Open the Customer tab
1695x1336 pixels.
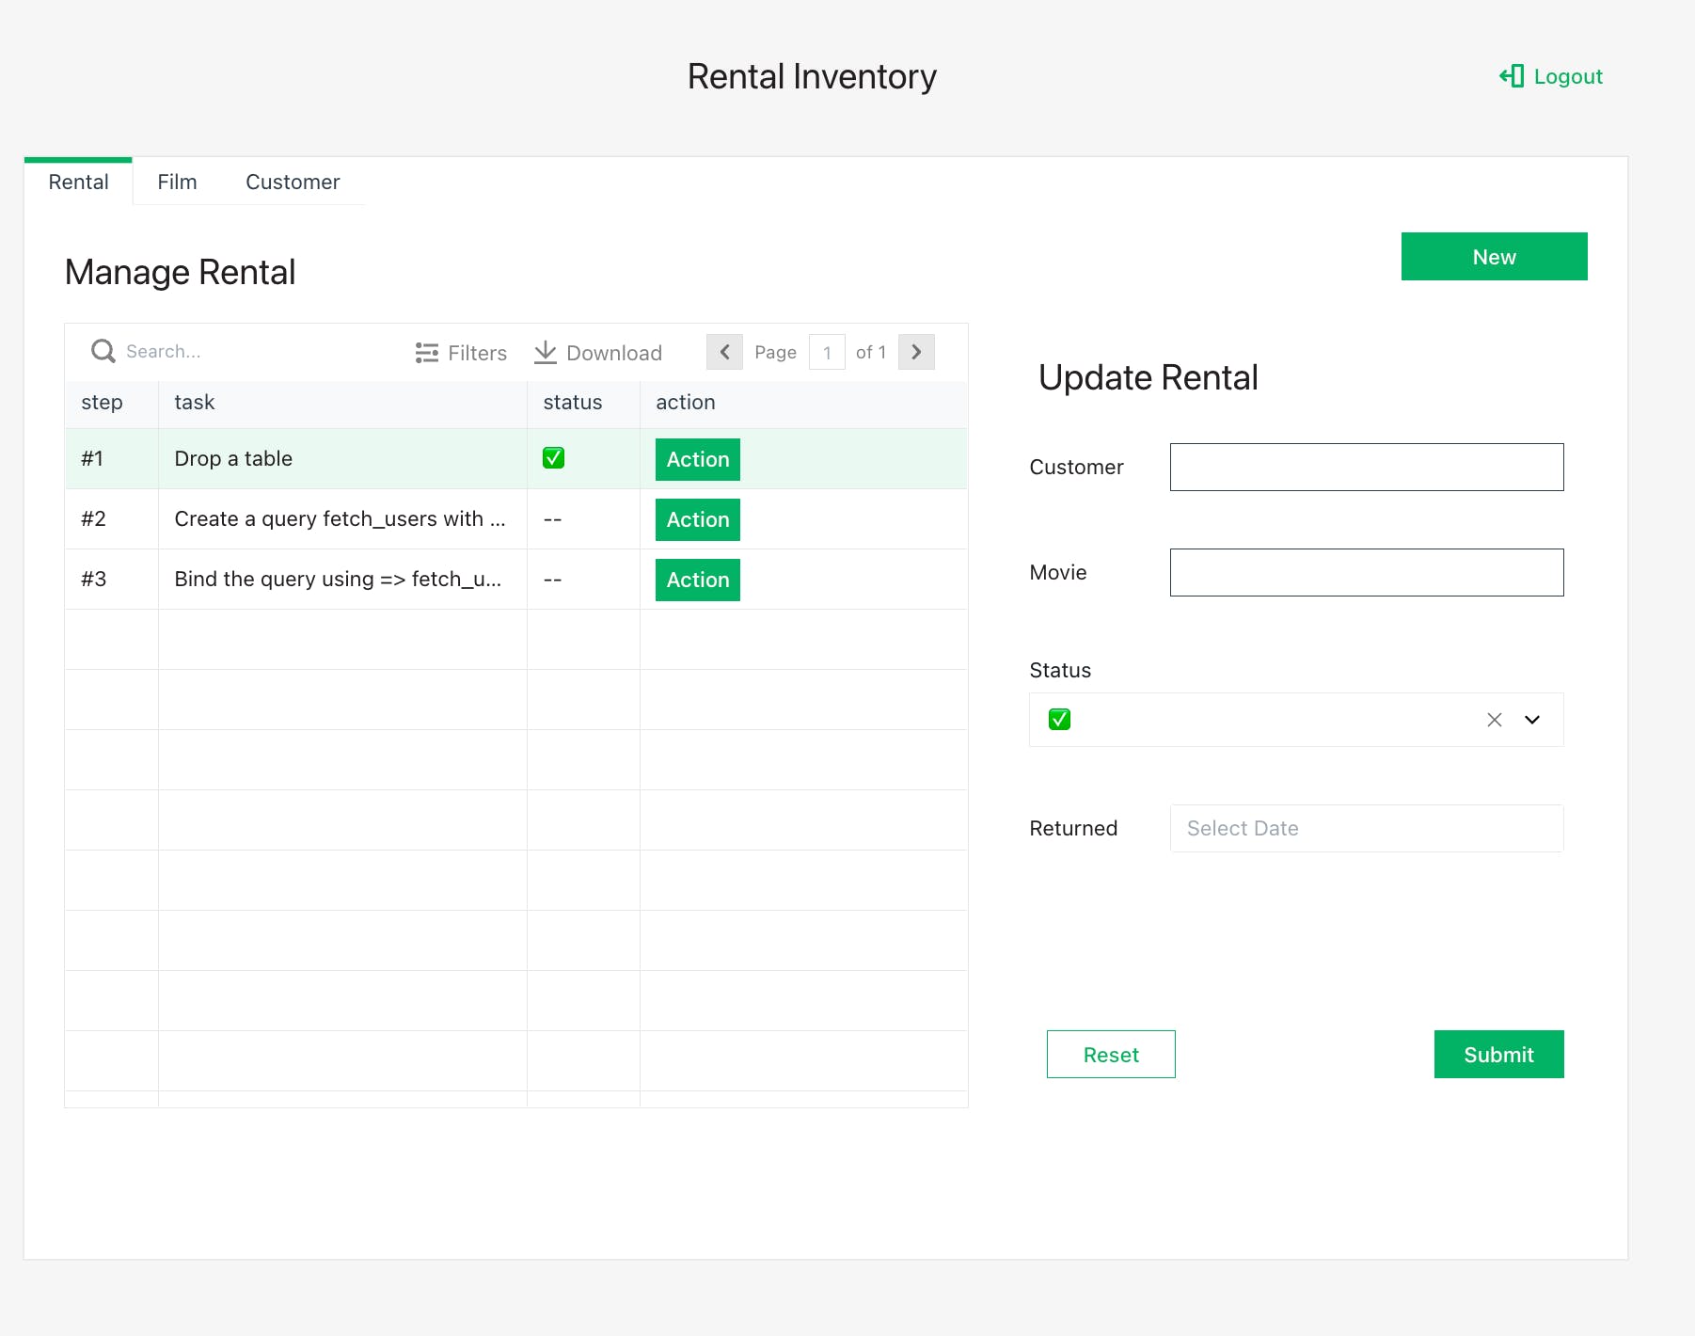(x=293, y=182)
